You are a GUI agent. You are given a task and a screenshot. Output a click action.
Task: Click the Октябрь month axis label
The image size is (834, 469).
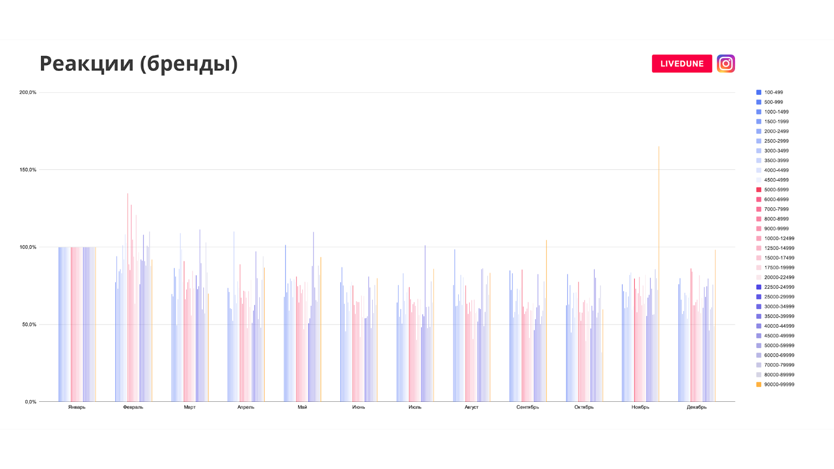pos(584,407)
